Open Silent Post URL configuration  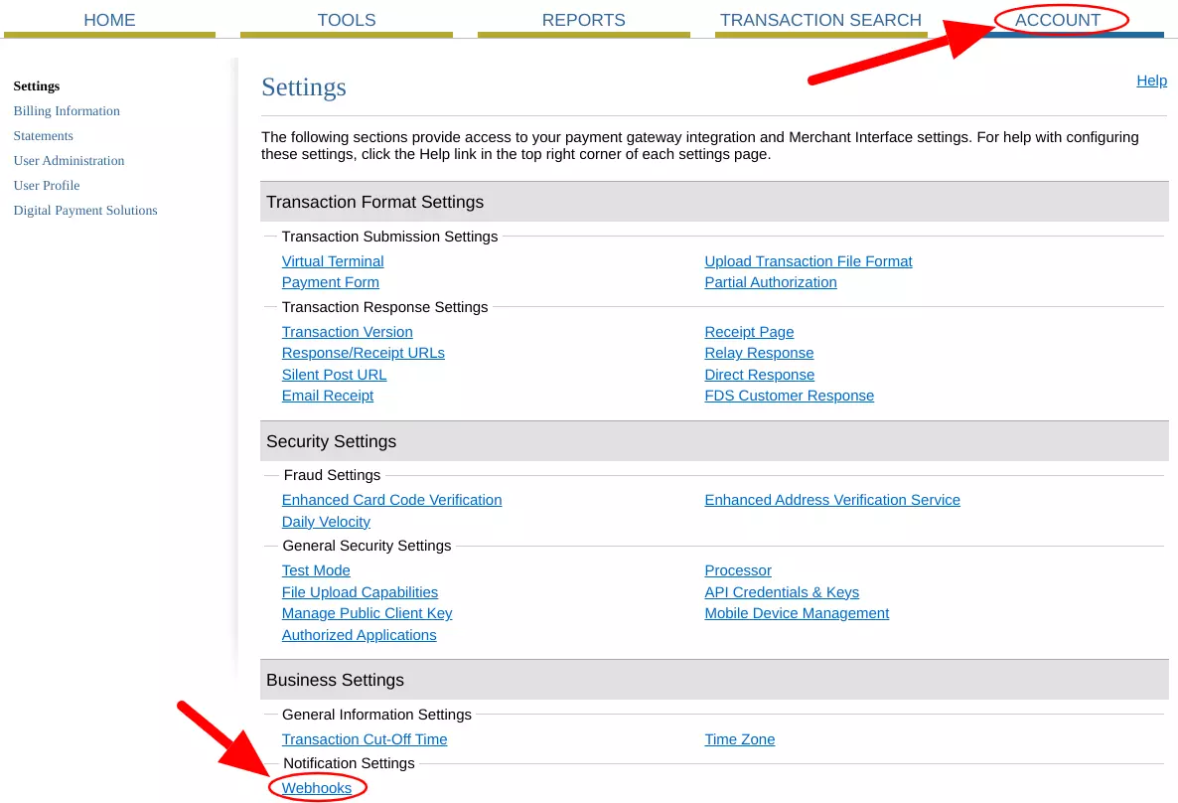click(334, 374)
